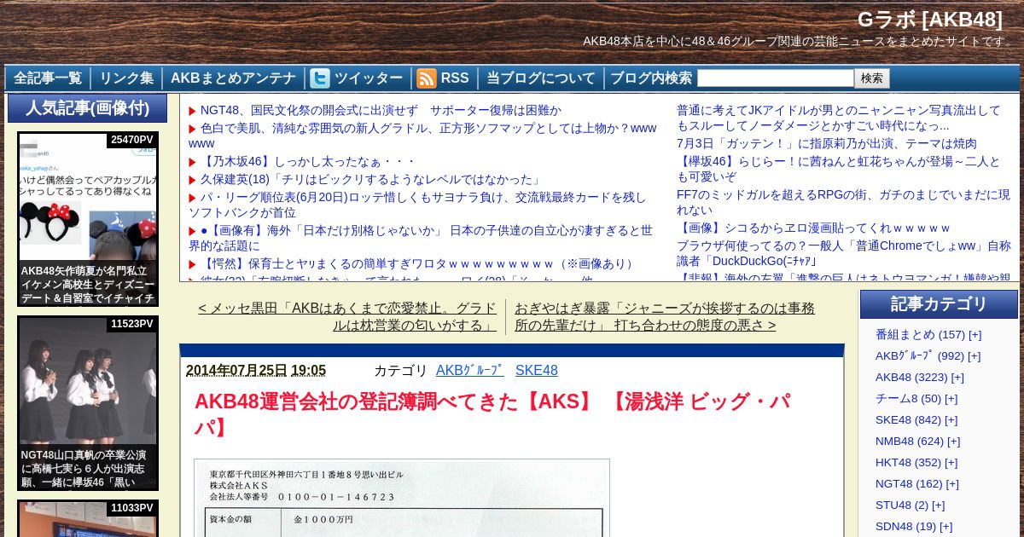This screenshot has width=1024, height=537.
Task: Open the 【愕然】保育士とヤりまくるの簡単すぎ headline
Action: click(417, 263)
